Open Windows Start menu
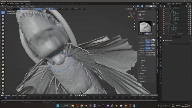The height and width of the screenshot is (108, 192). coord(58,106)
